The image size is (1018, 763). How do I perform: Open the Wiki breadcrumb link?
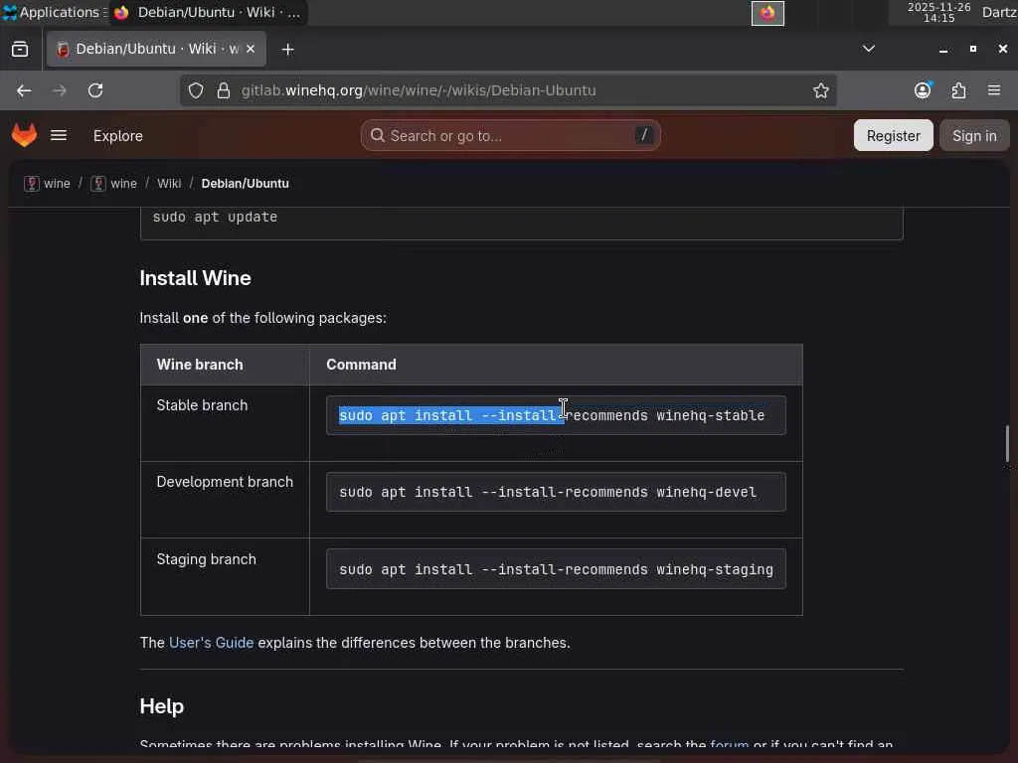pos(169,184)
